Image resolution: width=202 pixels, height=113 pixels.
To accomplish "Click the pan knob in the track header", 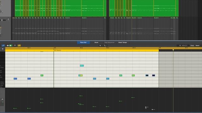I will pyautogui.click(x=9, y=19).
